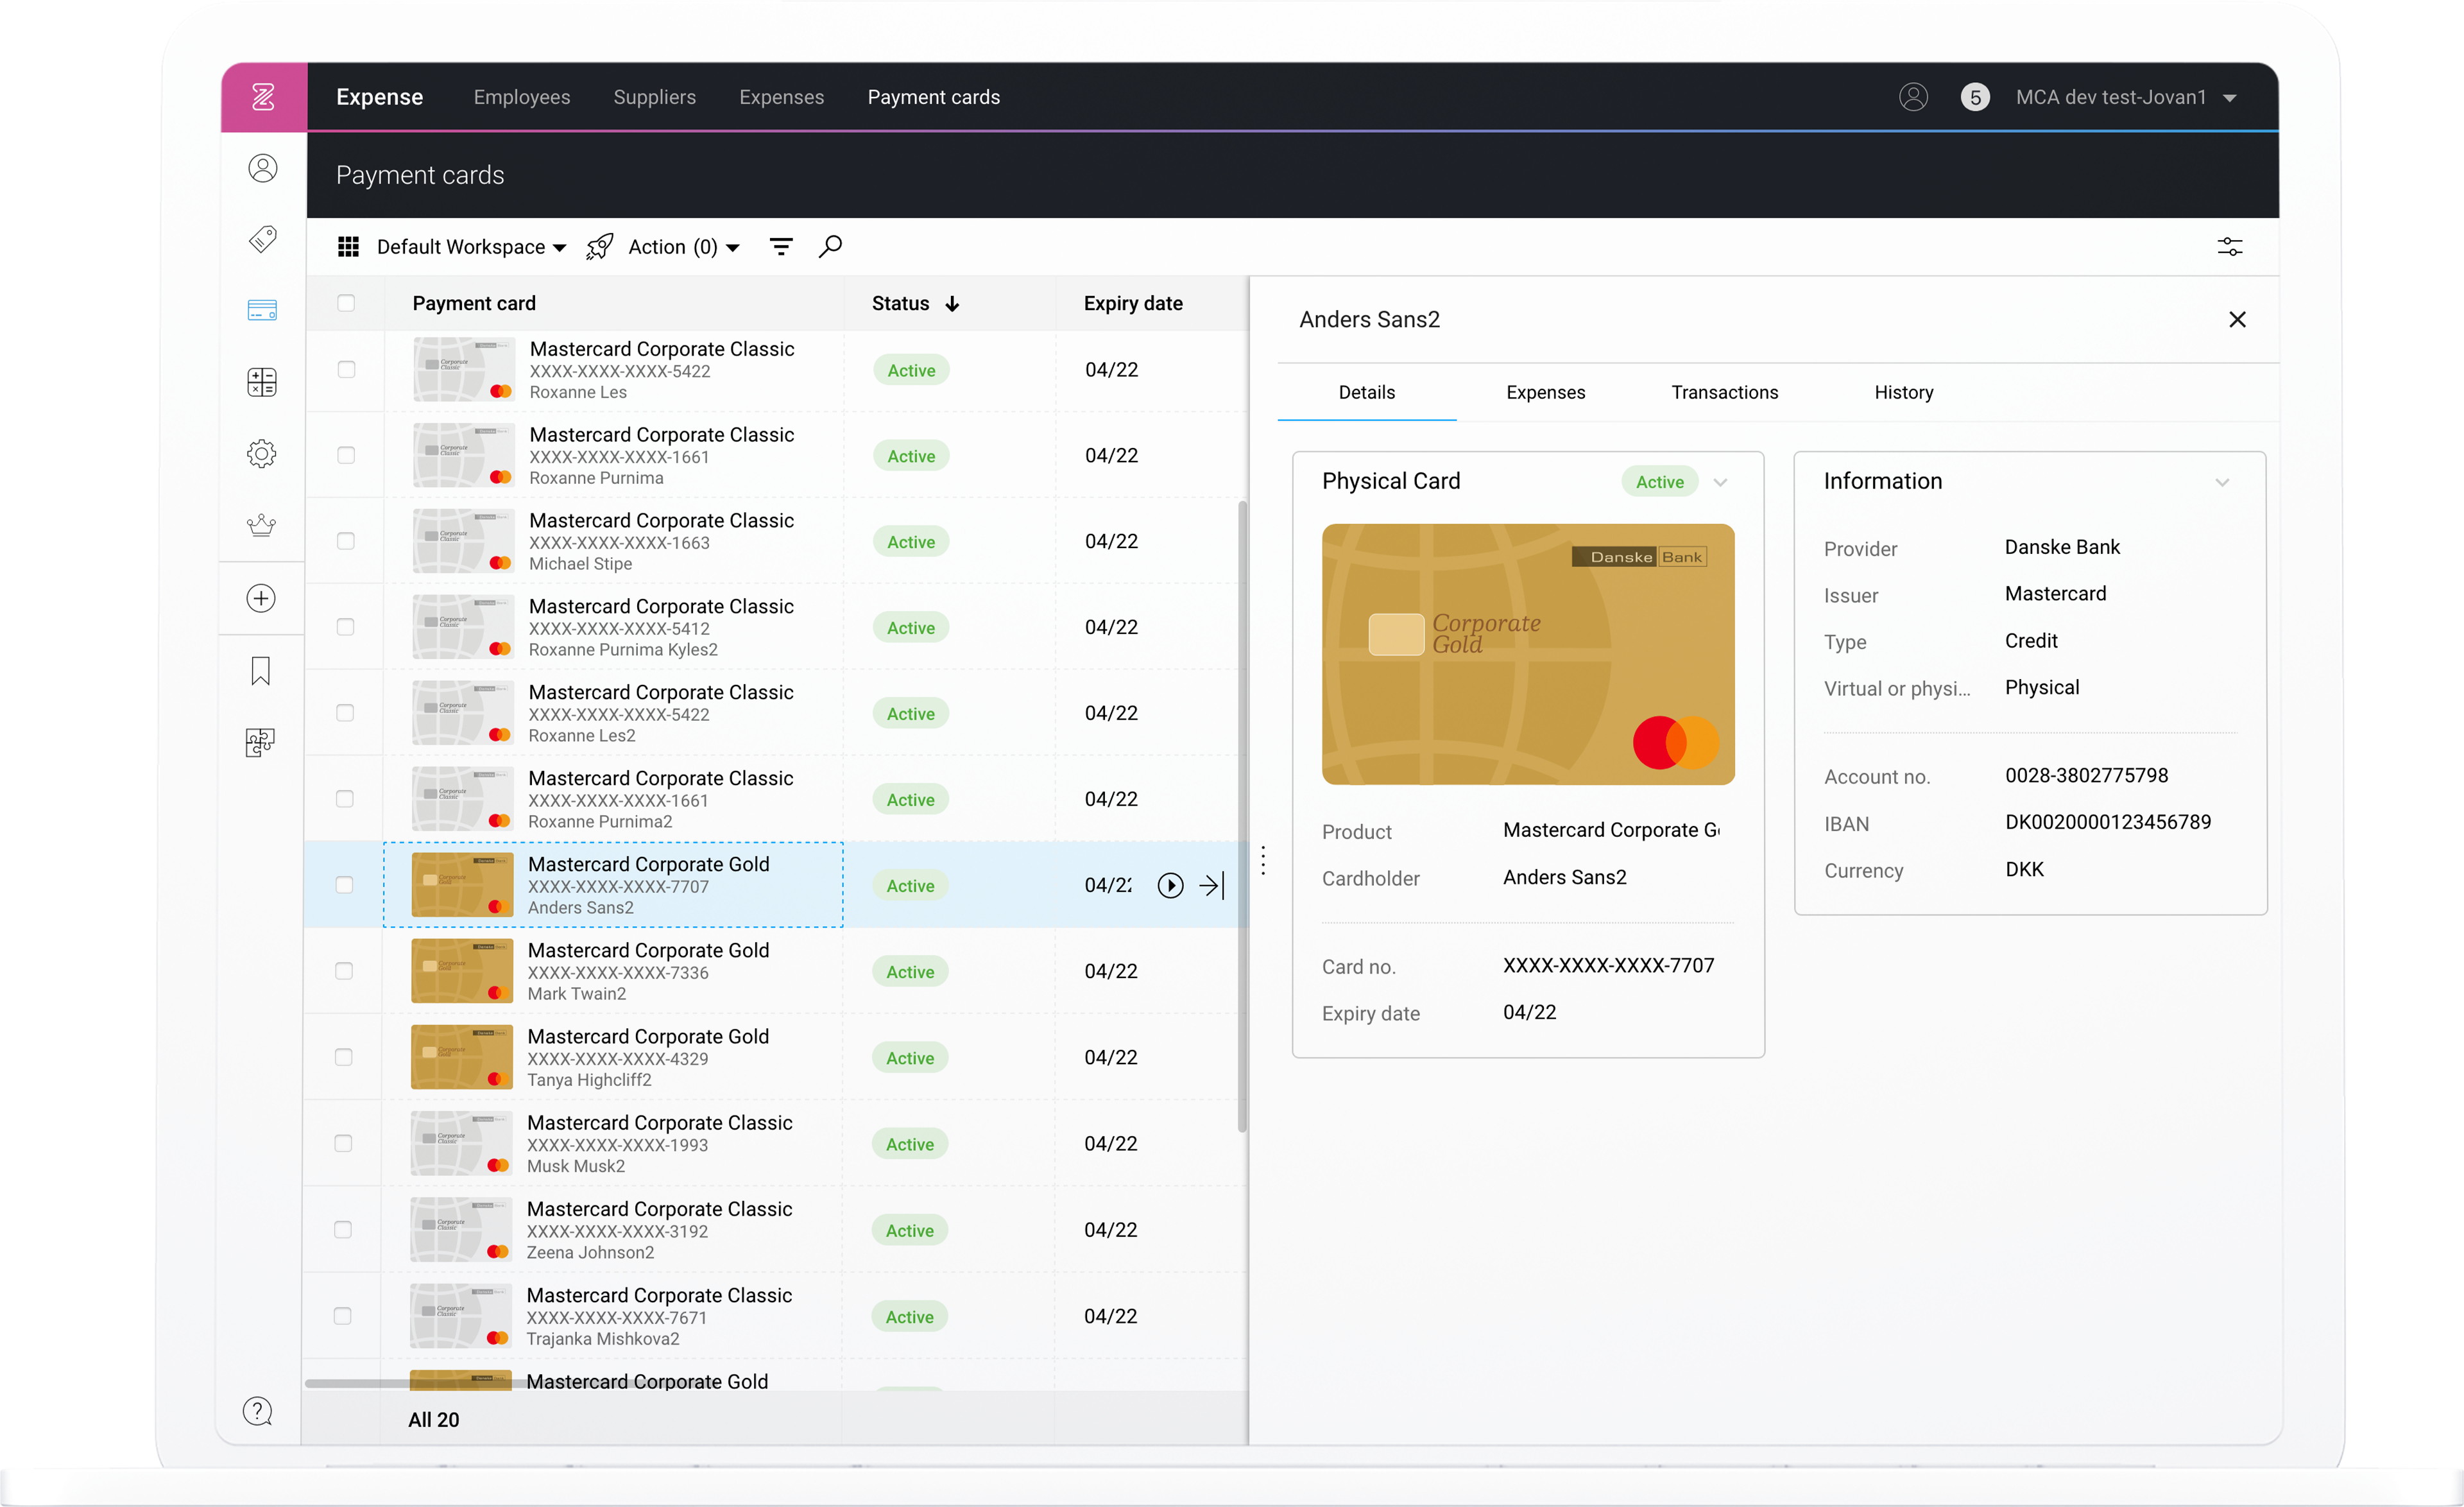
Task: Collapse the Information section chevron
Action: tap(2222, 482)
